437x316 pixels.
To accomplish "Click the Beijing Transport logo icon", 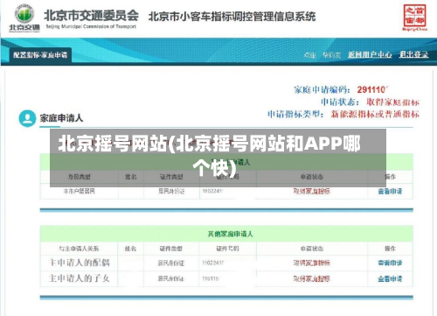I will click(x=24, y=18).
